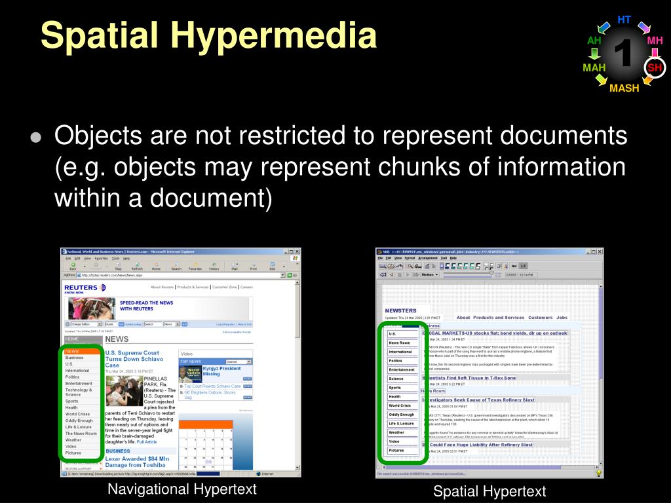Click the Full Article link

click(x=147, y=442)
